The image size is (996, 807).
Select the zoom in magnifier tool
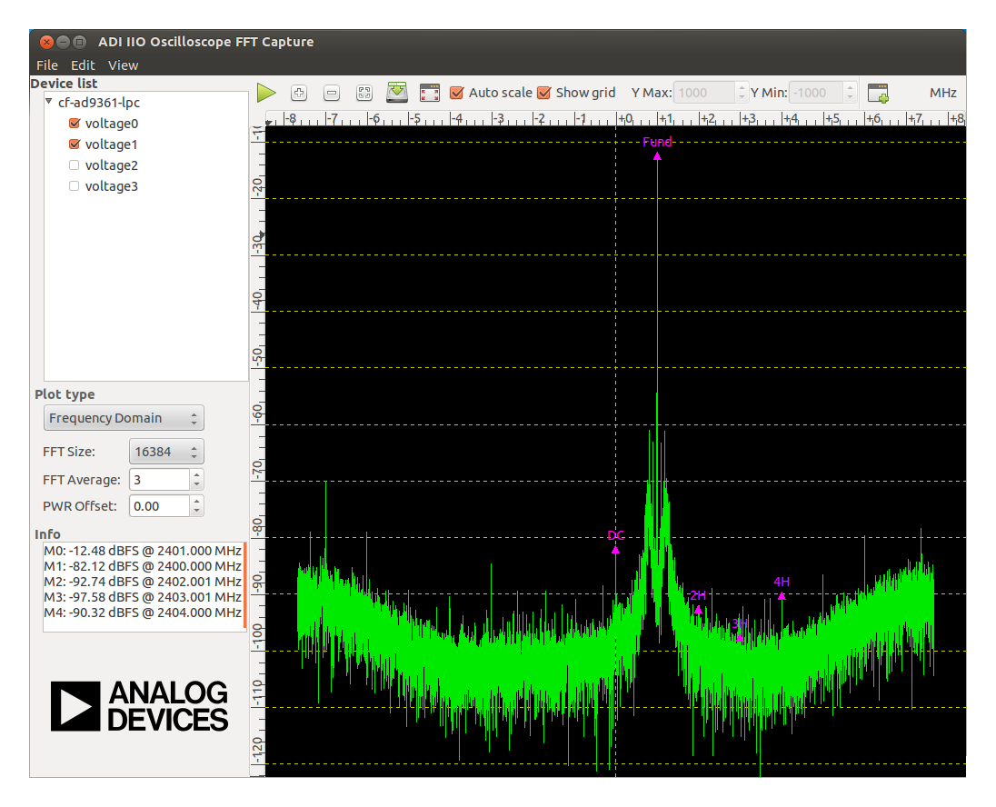299,92
